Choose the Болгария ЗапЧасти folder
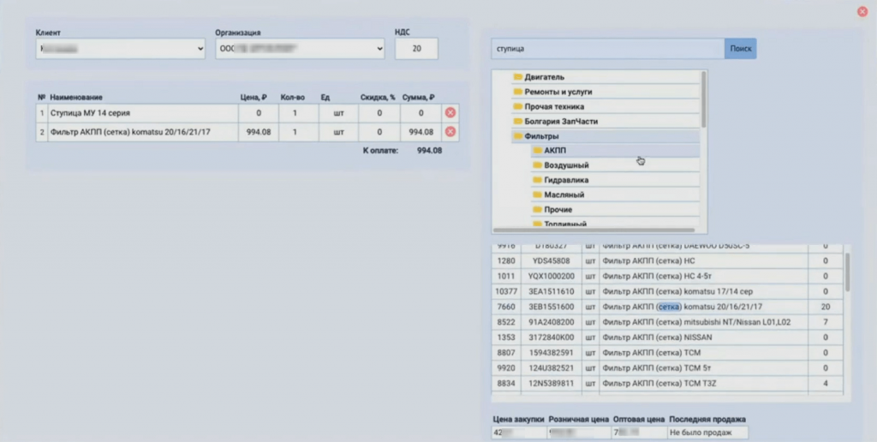 (x=559, y=122)
